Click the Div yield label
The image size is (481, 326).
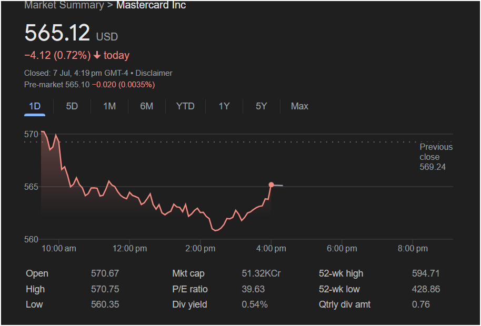click(x=189, y=304)
